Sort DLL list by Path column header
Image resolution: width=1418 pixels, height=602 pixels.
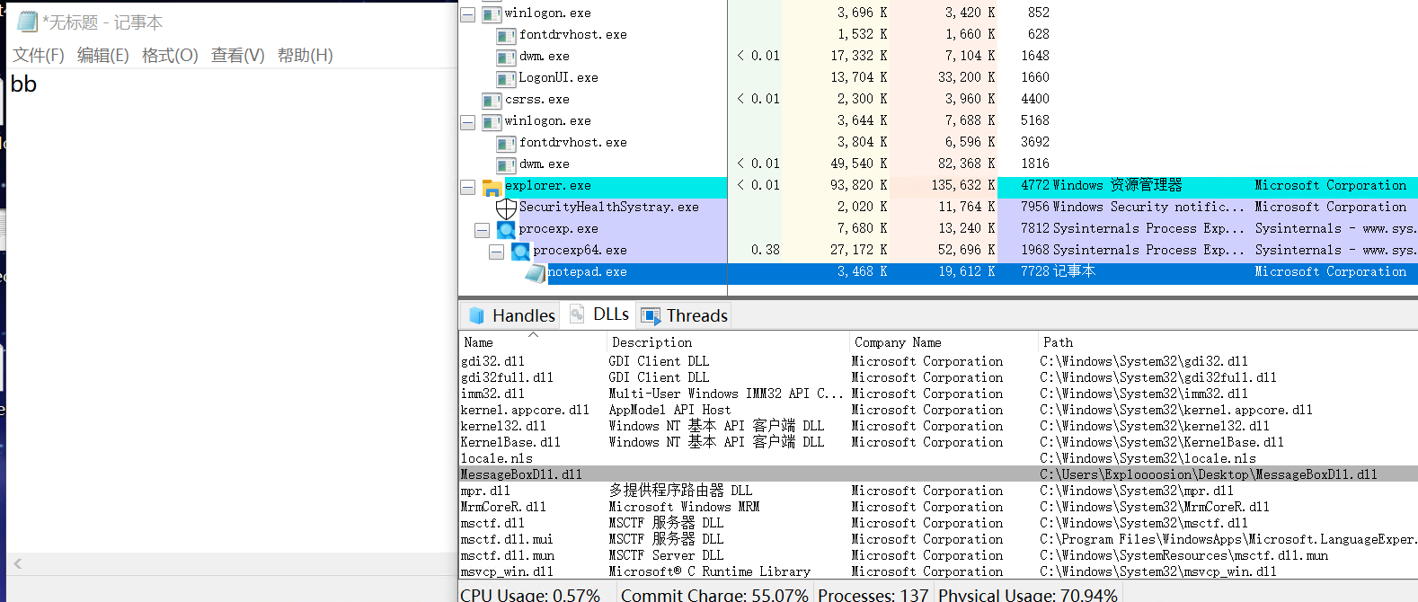(x=1059, y=342)
